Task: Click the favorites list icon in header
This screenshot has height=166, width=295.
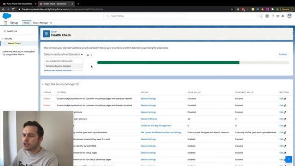Action: tap(261, 16)
